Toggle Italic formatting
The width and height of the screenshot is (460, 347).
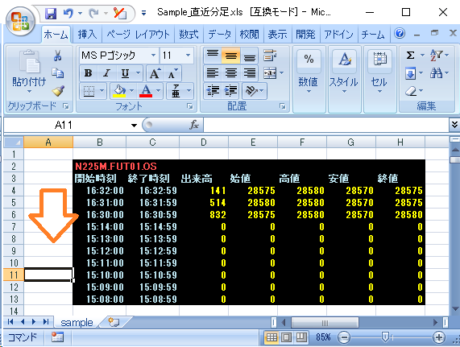(x=106, y=73)
